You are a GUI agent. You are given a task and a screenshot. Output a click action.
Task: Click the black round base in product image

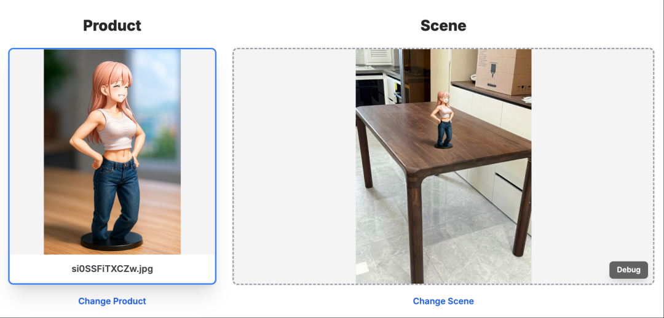[112, 241]
